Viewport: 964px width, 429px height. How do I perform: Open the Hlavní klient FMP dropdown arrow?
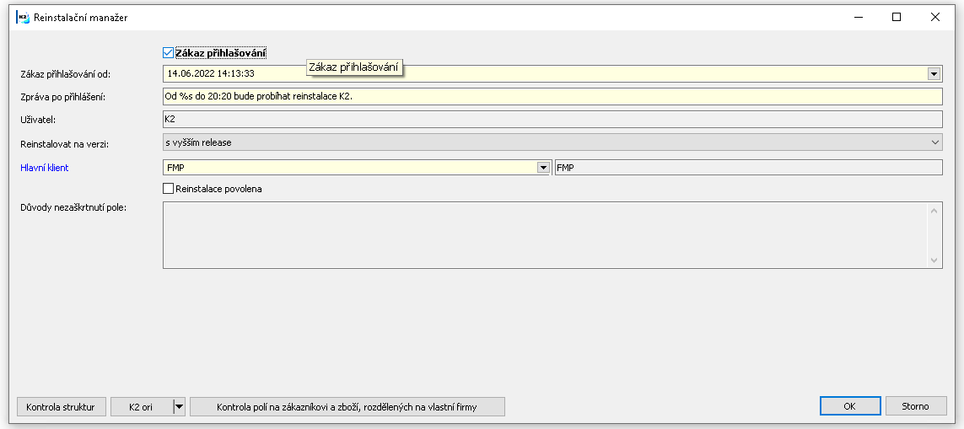coord(543,168)
